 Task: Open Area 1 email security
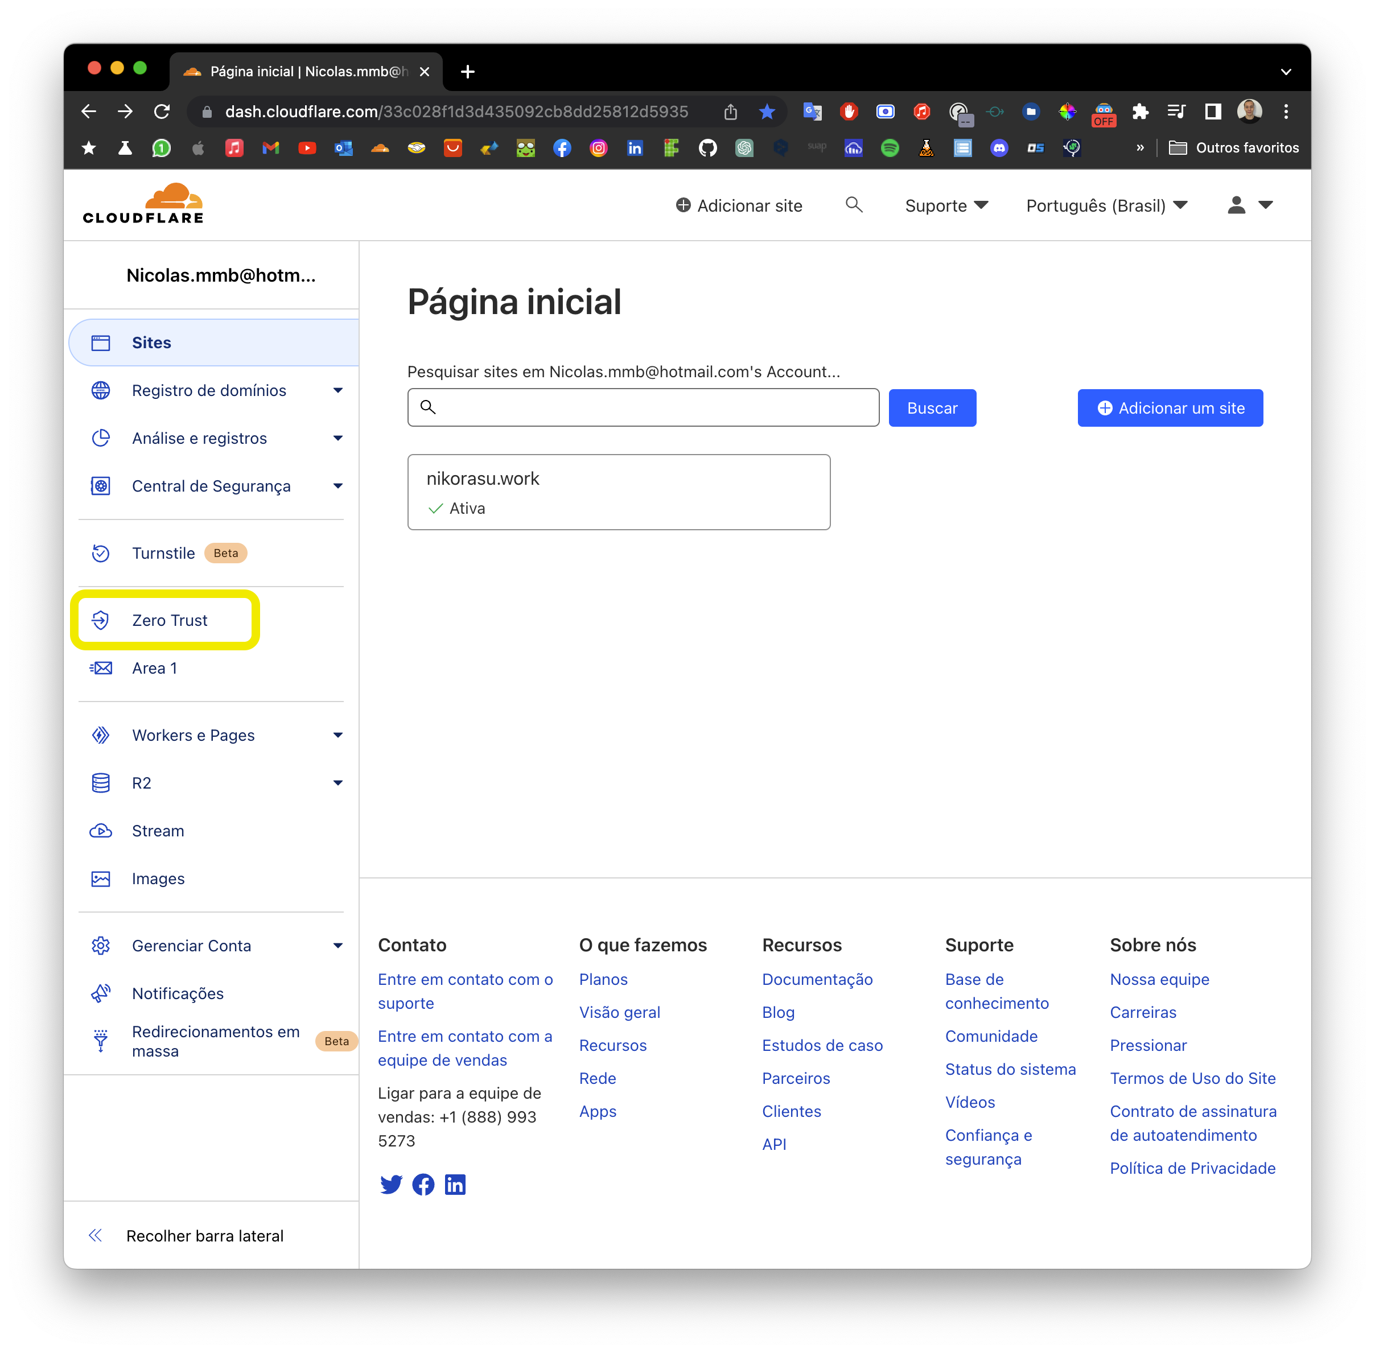(154, 668)
